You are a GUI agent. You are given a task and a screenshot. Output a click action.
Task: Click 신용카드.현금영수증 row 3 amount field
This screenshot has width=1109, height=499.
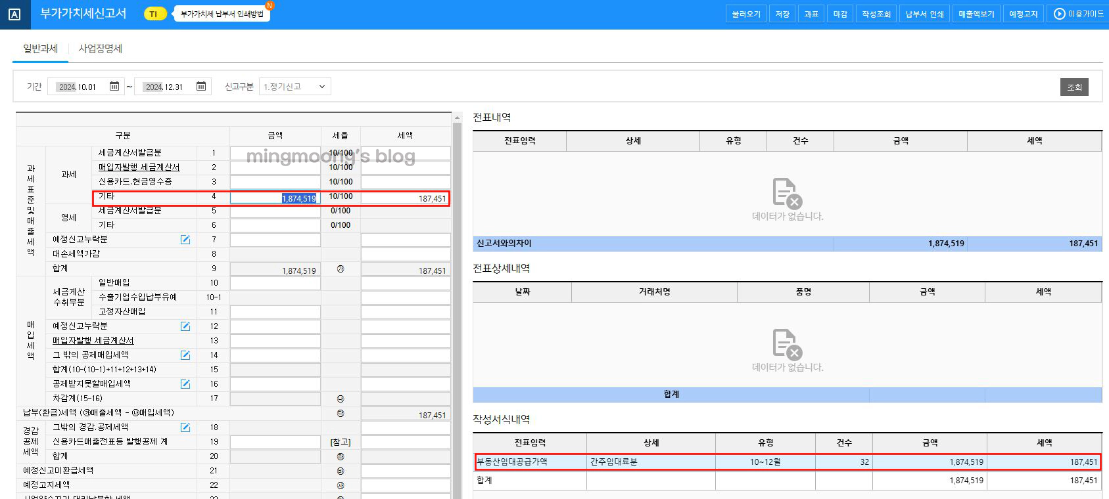tap(275, 182)
